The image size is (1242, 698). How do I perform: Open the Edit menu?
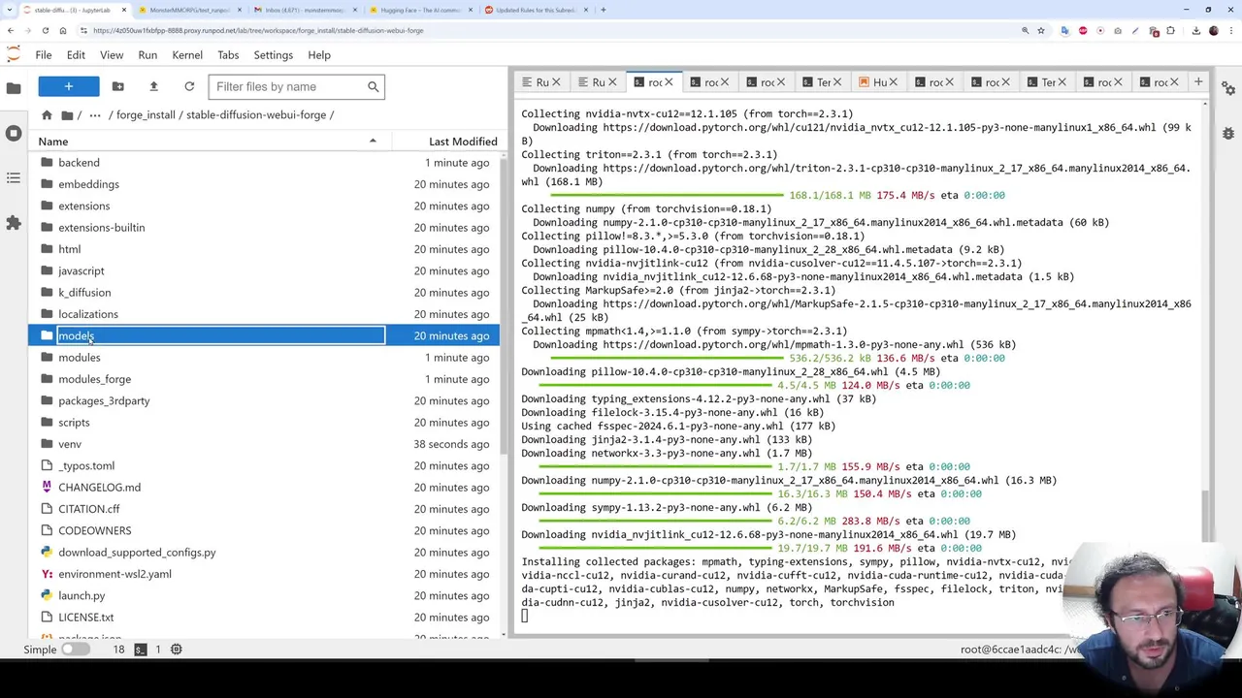[x=76, y=55]
